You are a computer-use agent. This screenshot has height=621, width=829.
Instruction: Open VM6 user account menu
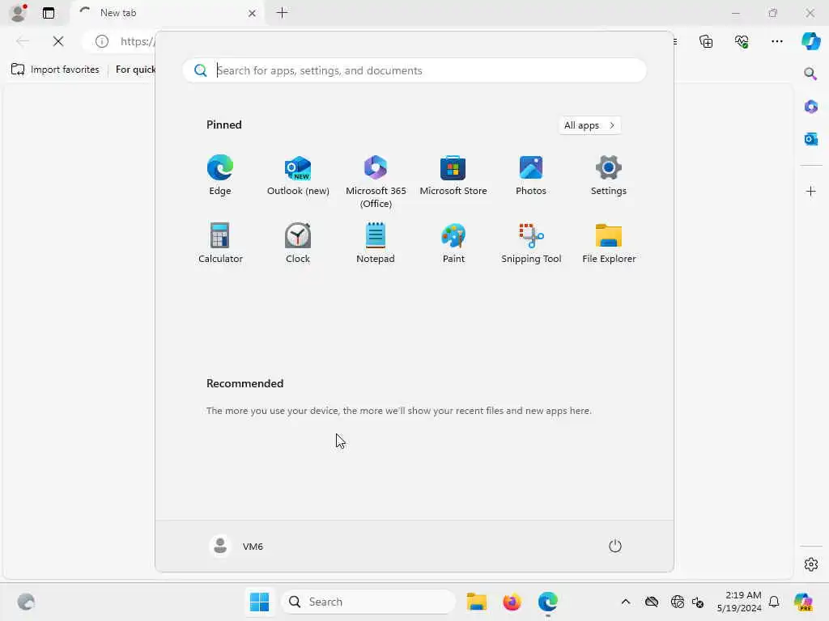236,546
